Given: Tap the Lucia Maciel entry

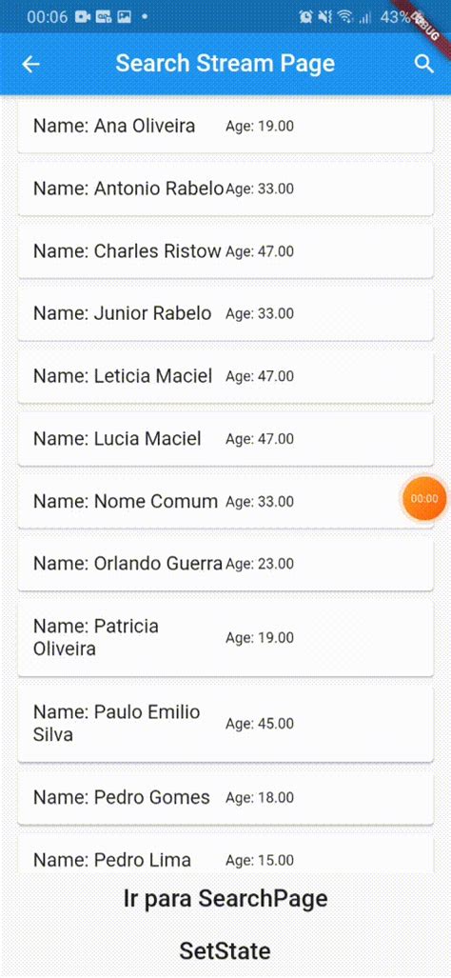Looking at the screenshot, I should click(225, 438).
